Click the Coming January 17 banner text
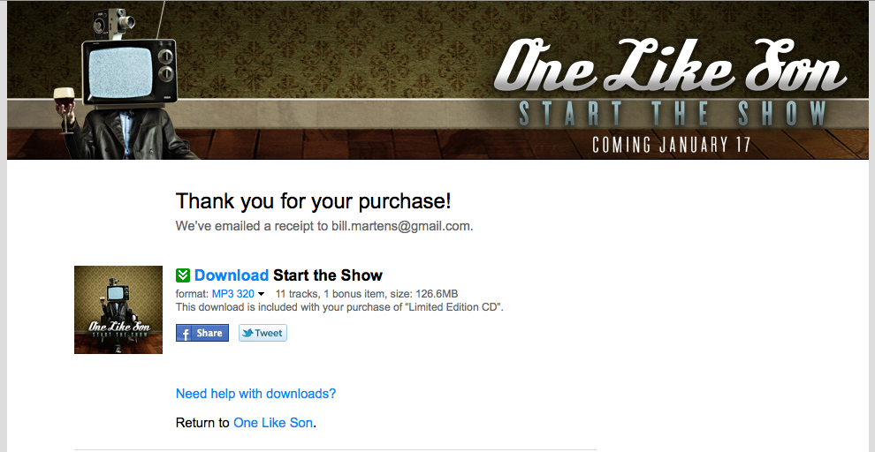875x452 pixels. pyautogui.click(x=672, y=145)
